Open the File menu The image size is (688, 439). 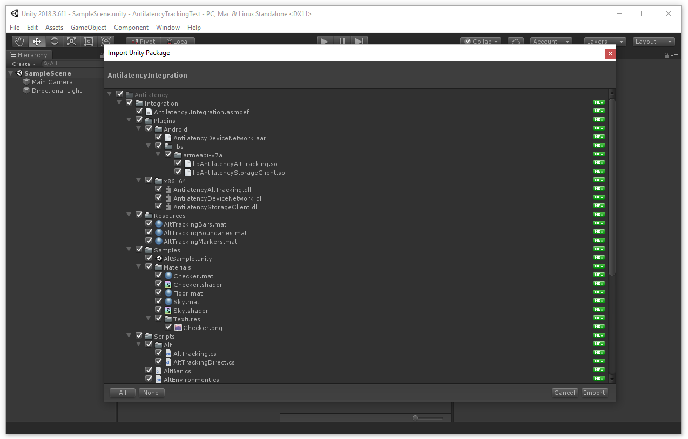(x=15, y=28)
